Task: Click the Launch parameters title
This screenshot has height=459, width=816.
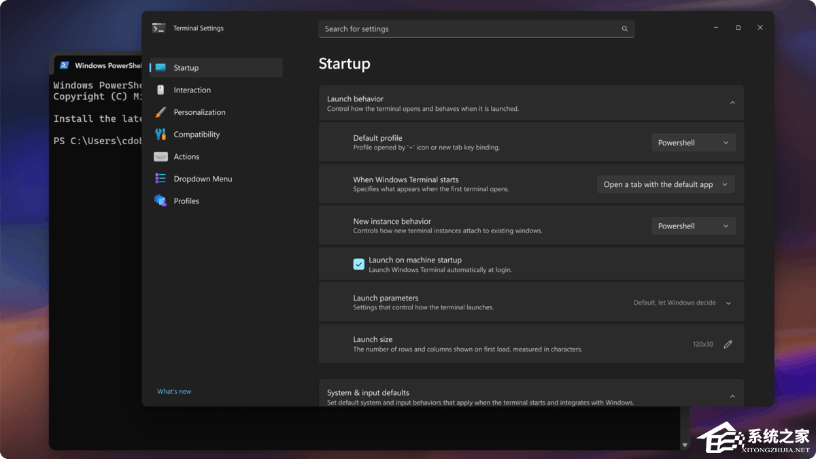Action: 386,298
